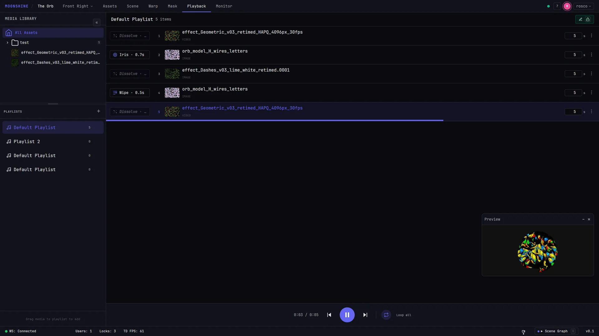The height and width of the screenshot is (336, 599).
Task: Click thumbnail of playlist item 1
Action: click(172, 36)
